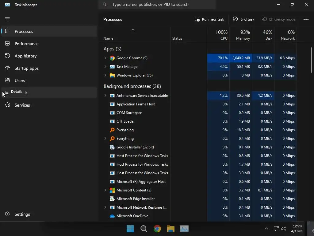Click the Run new task button
Viewport: 314px width, 236px height.
[x=209, y=19]
